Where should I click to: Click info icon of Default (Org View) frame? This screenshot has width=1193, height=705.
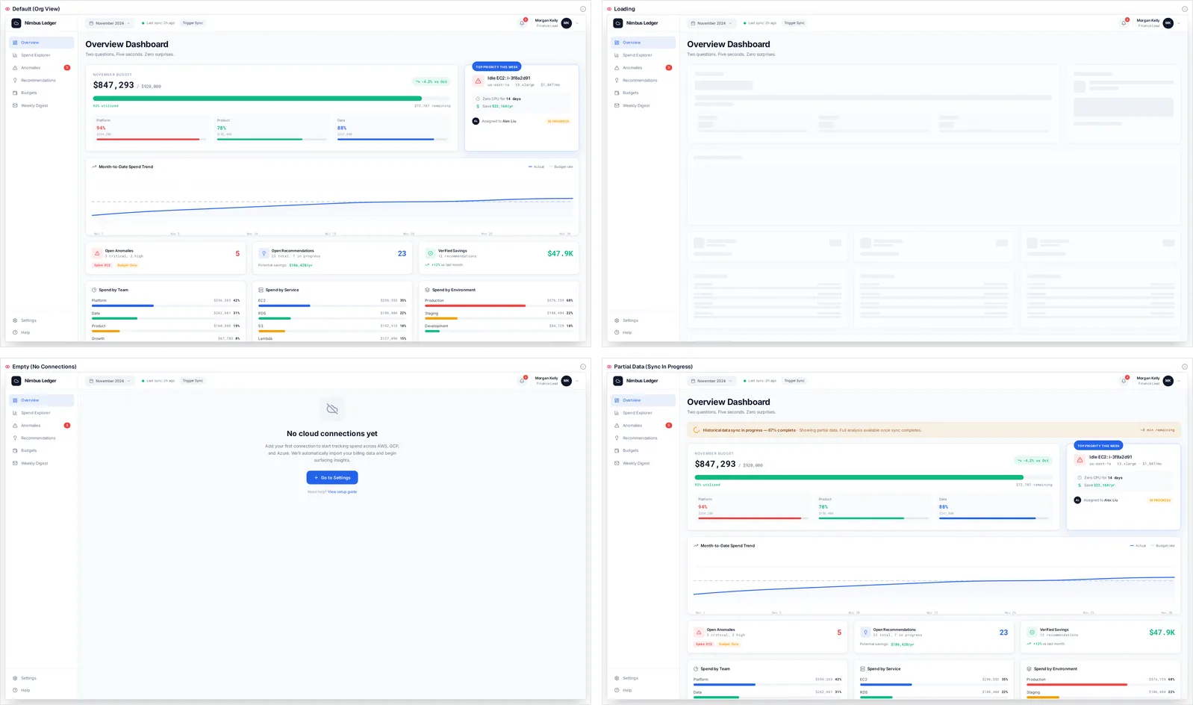coord(583,9)
